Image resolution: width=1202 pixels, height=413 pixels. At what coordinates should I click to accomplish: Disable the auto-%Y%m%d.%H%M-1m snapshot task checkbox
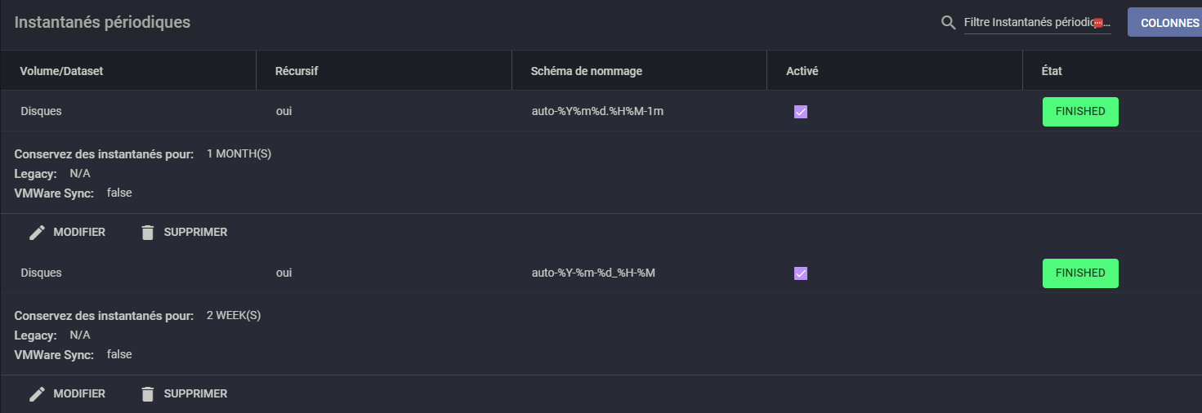tap(801, 112)
